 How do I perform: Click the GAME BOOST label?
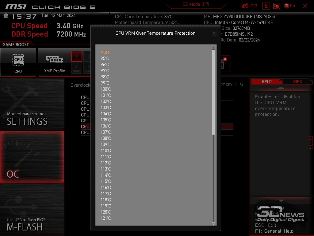point(16,45)
